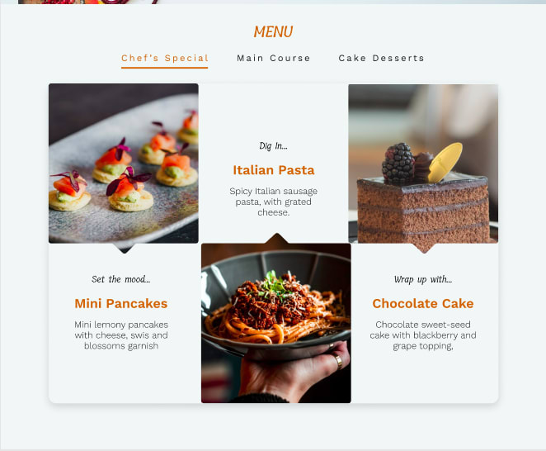Viewport: 546px width, 451px height.
Task: Click the mini pancakes platter photo
Action: [124, 164]
